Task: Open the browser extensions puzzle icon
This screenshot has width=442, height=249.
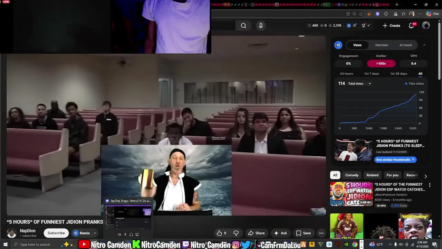Action: coord(386,14)
